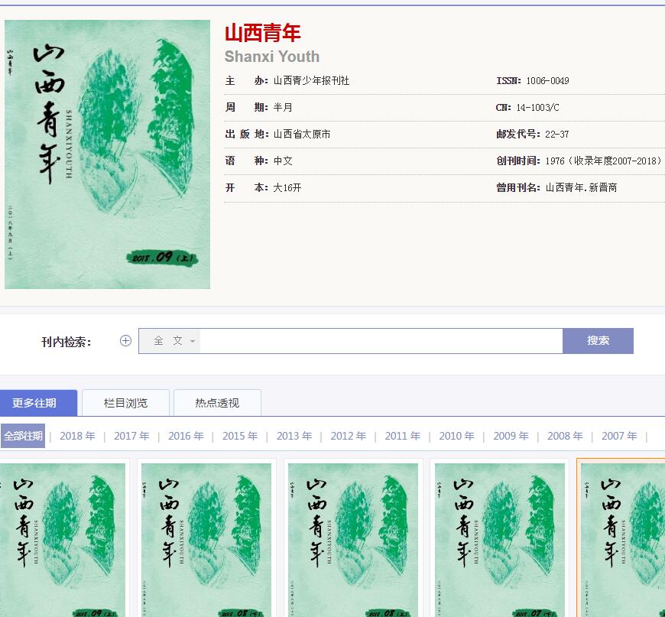Select the 全部往期 filter
665x617 pixels.
click(23, 436)
